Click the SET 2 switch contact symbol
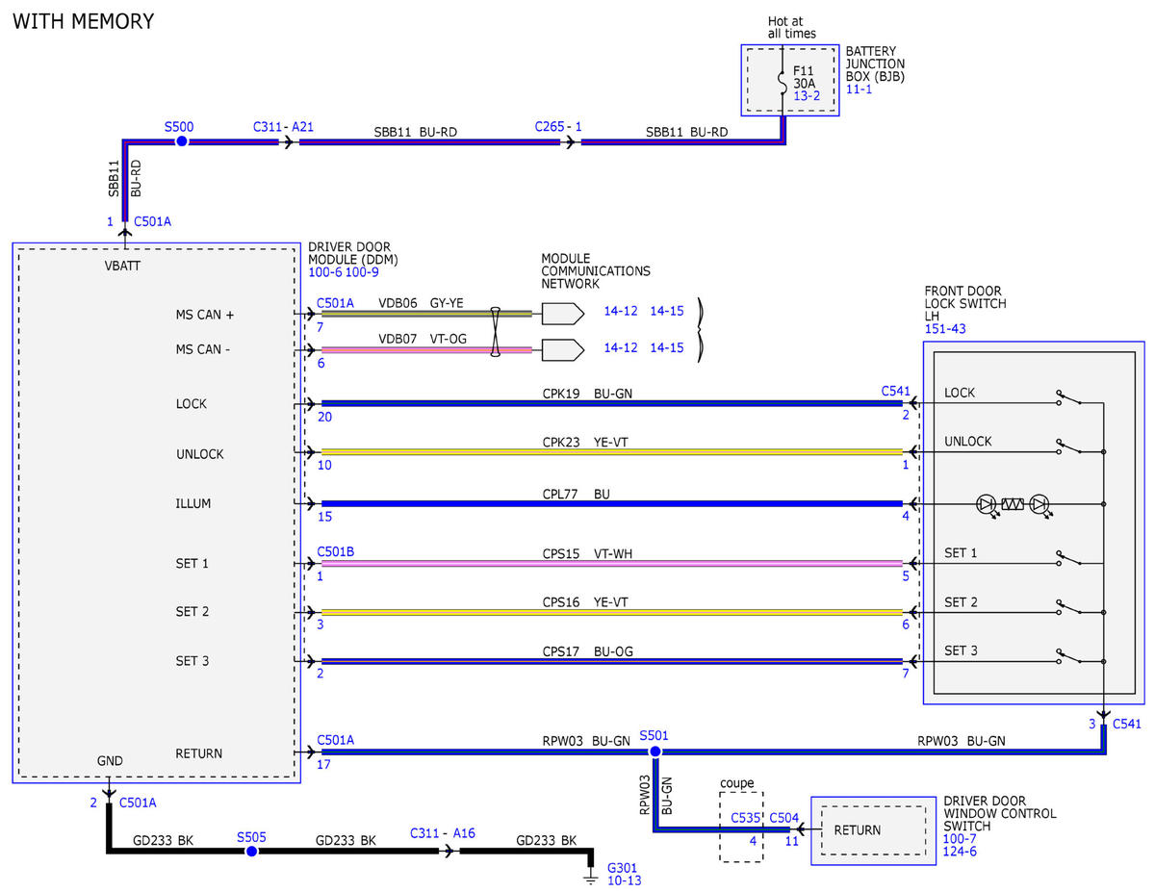The height and width of the screenshot is (892, 1155). point(1068,607)
